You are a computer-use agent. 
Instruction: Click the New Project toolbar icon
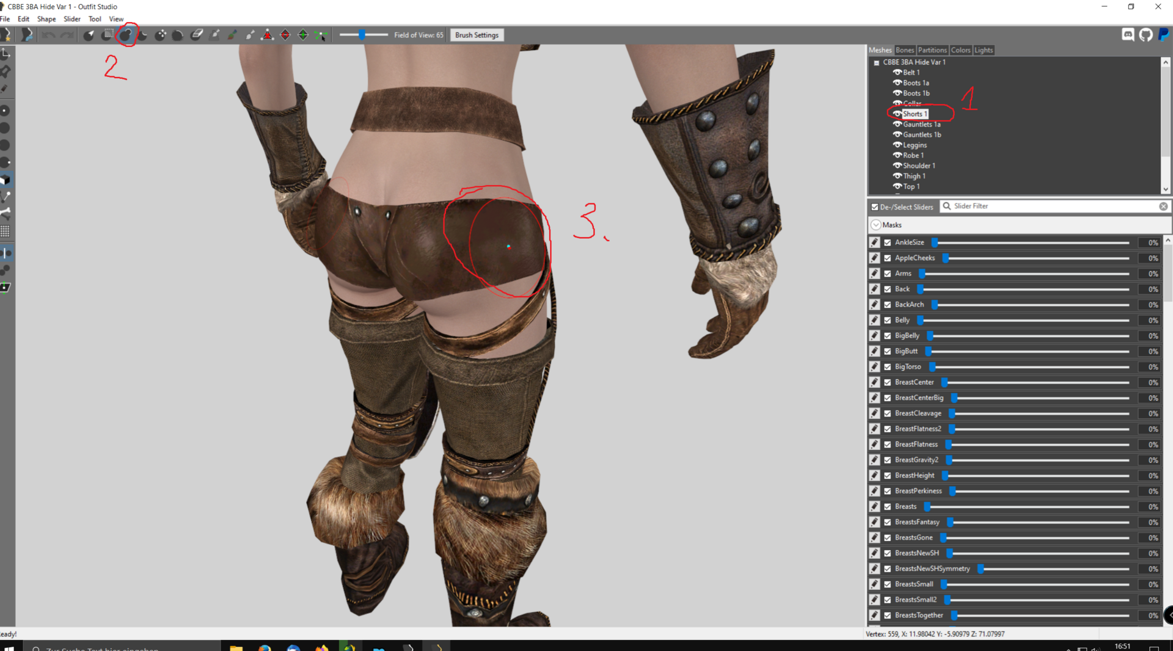pyautogui.click(x=6, y=35)
